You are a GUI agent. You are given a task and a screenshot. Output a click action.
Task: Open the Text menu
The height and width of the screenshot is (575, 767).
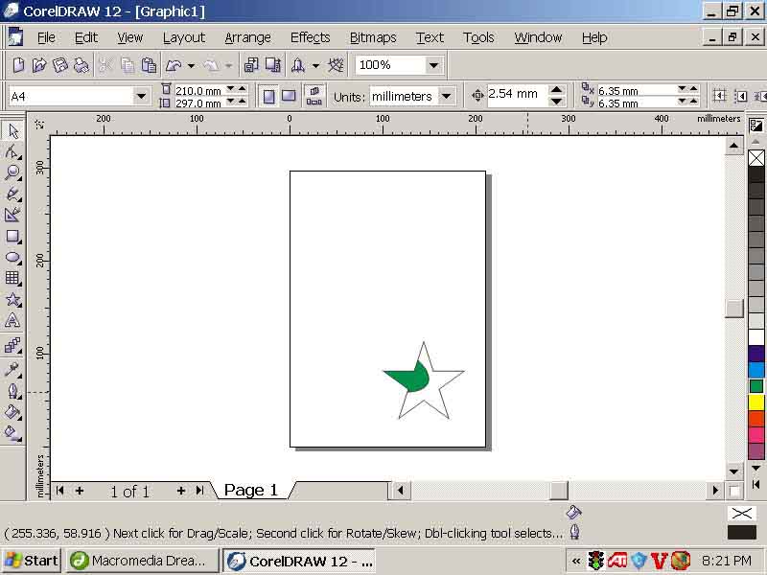coord(430,37)
